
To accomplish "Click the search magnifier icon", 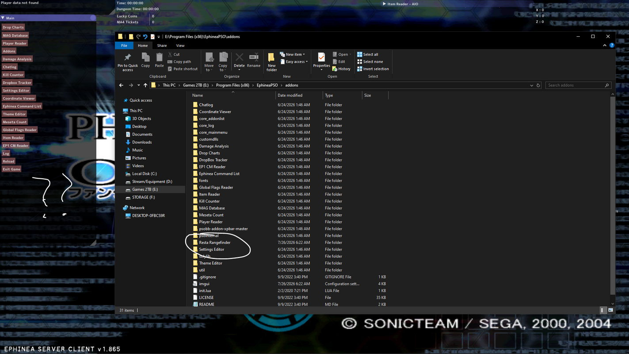I will (607, 85).
